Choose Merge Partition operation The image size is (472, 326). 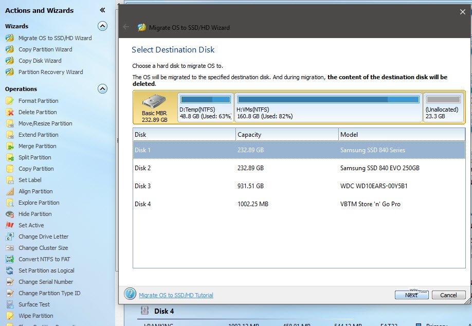click(37, 146)
